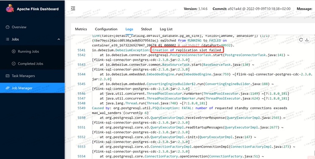This screenshot has width=315, height=159.
Task: Click log line number 5543
Action: point(81,65)
